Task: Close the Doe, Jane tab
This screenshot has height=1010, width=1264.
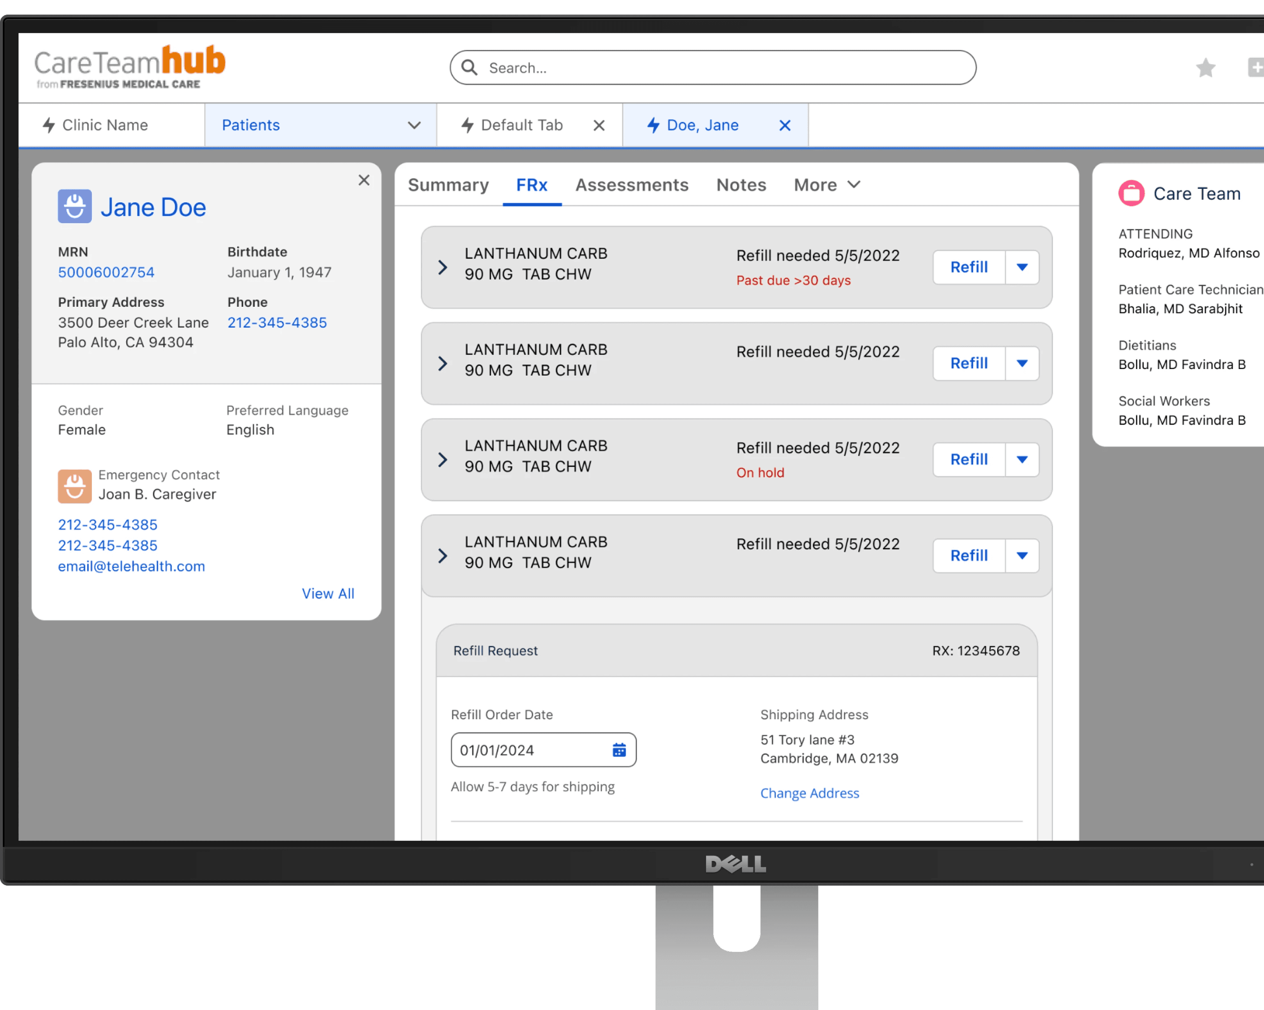Action: 784,125
